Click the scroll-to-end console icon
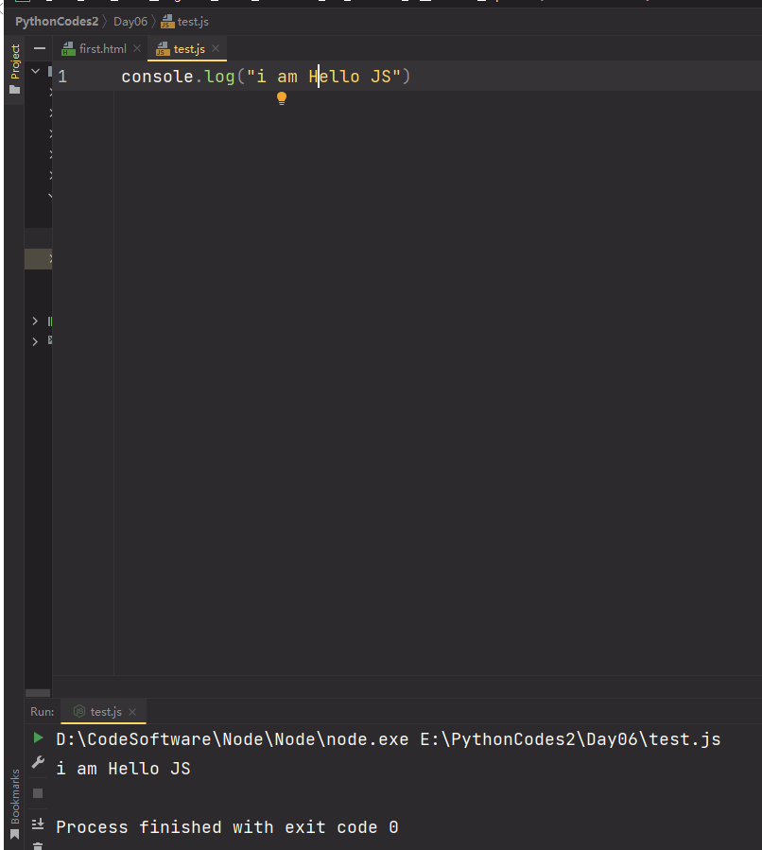The image size is (762, 850). (37, 824)
